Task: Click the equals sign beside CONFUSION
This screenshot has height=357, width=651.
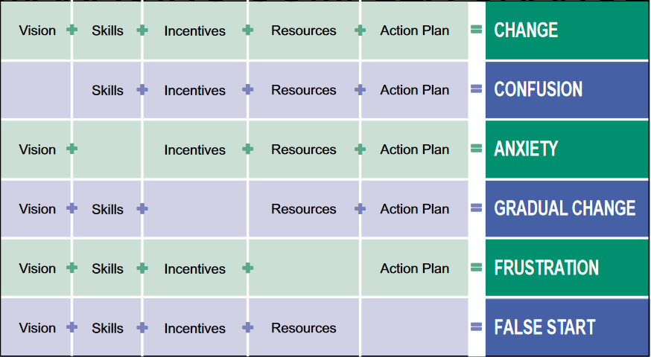Action: point(477,89)
